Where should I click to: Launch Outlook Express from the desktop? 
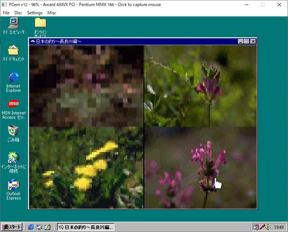(13, 190)
